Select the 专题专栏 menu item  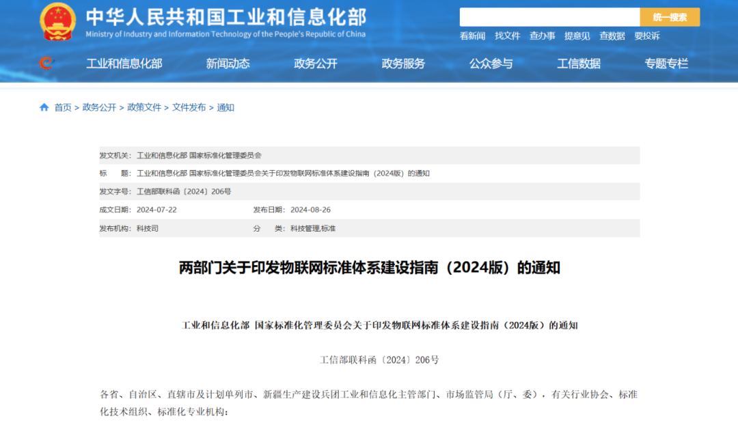(666, 64)
